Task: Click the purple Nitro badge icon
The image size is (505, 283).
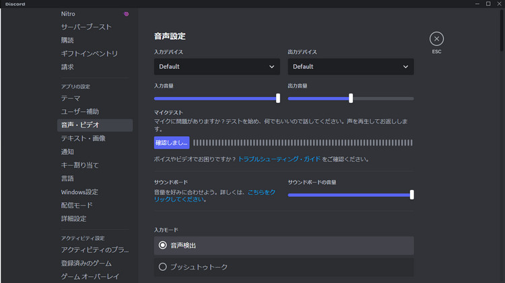Action: 127,14
